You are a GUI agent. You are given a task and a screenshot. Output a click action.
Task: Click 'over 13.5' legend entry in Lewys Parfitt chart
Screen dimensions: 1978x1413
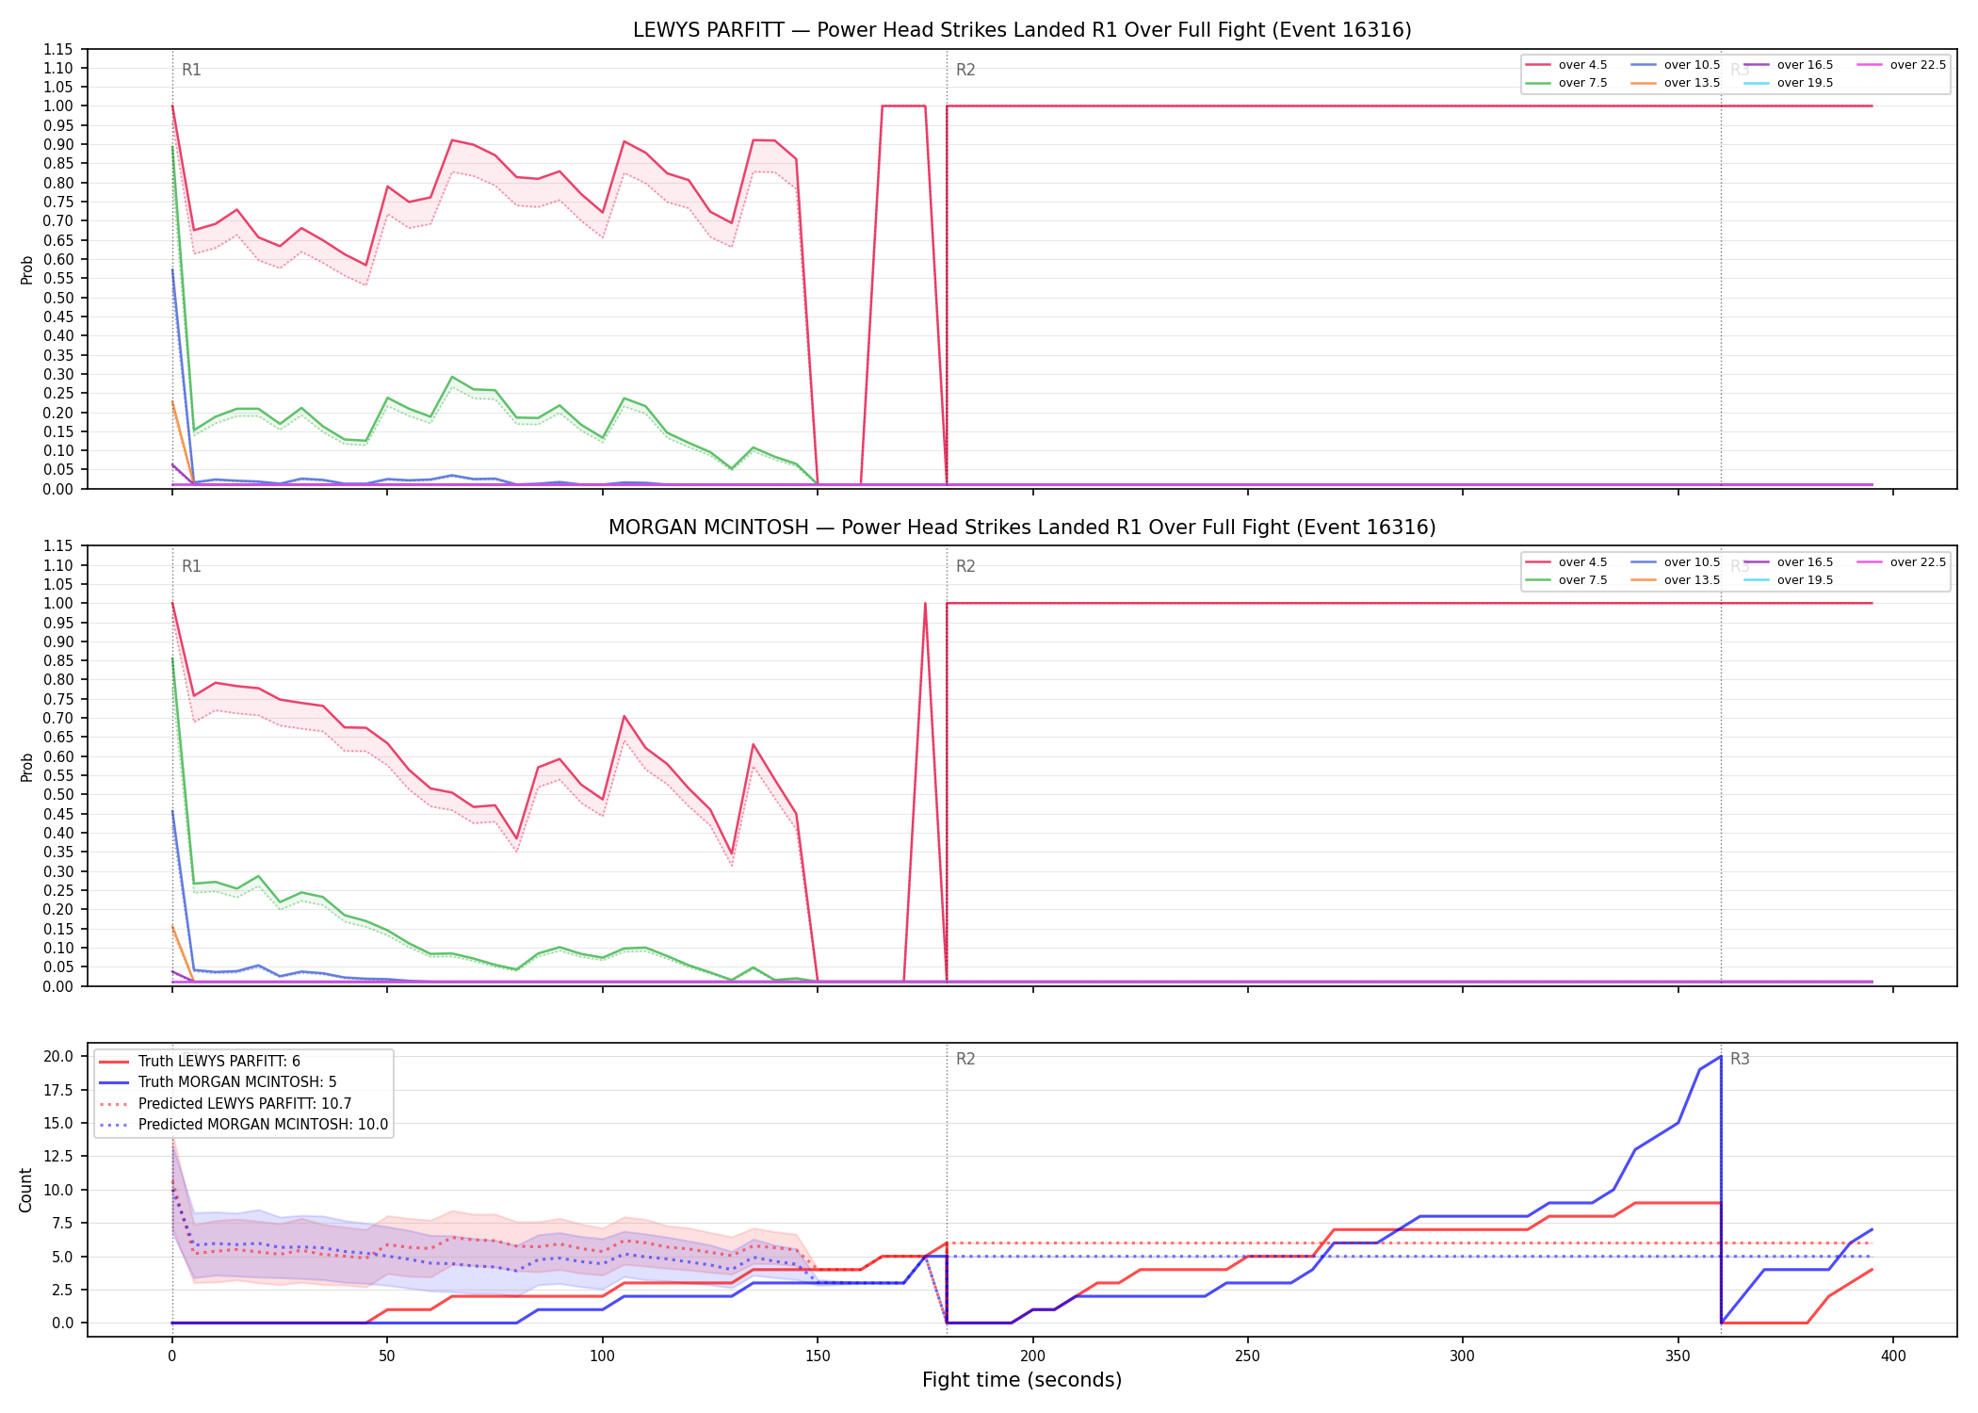1675,83
